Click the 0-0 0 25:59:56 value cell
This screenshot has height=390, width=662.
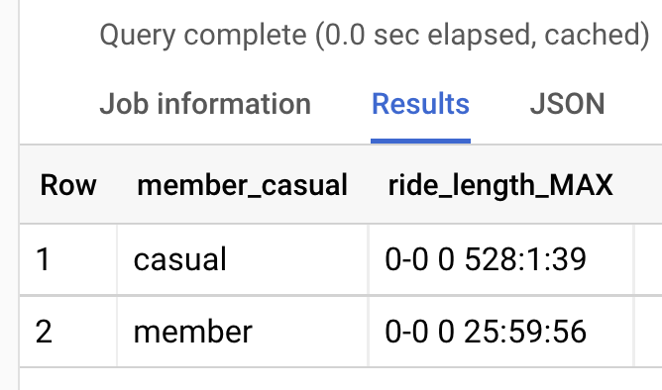[x=501, y=332]
